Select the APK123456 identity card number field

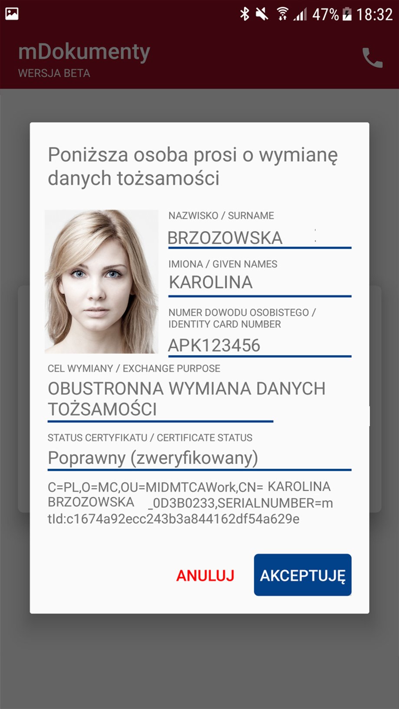point(260,346)
